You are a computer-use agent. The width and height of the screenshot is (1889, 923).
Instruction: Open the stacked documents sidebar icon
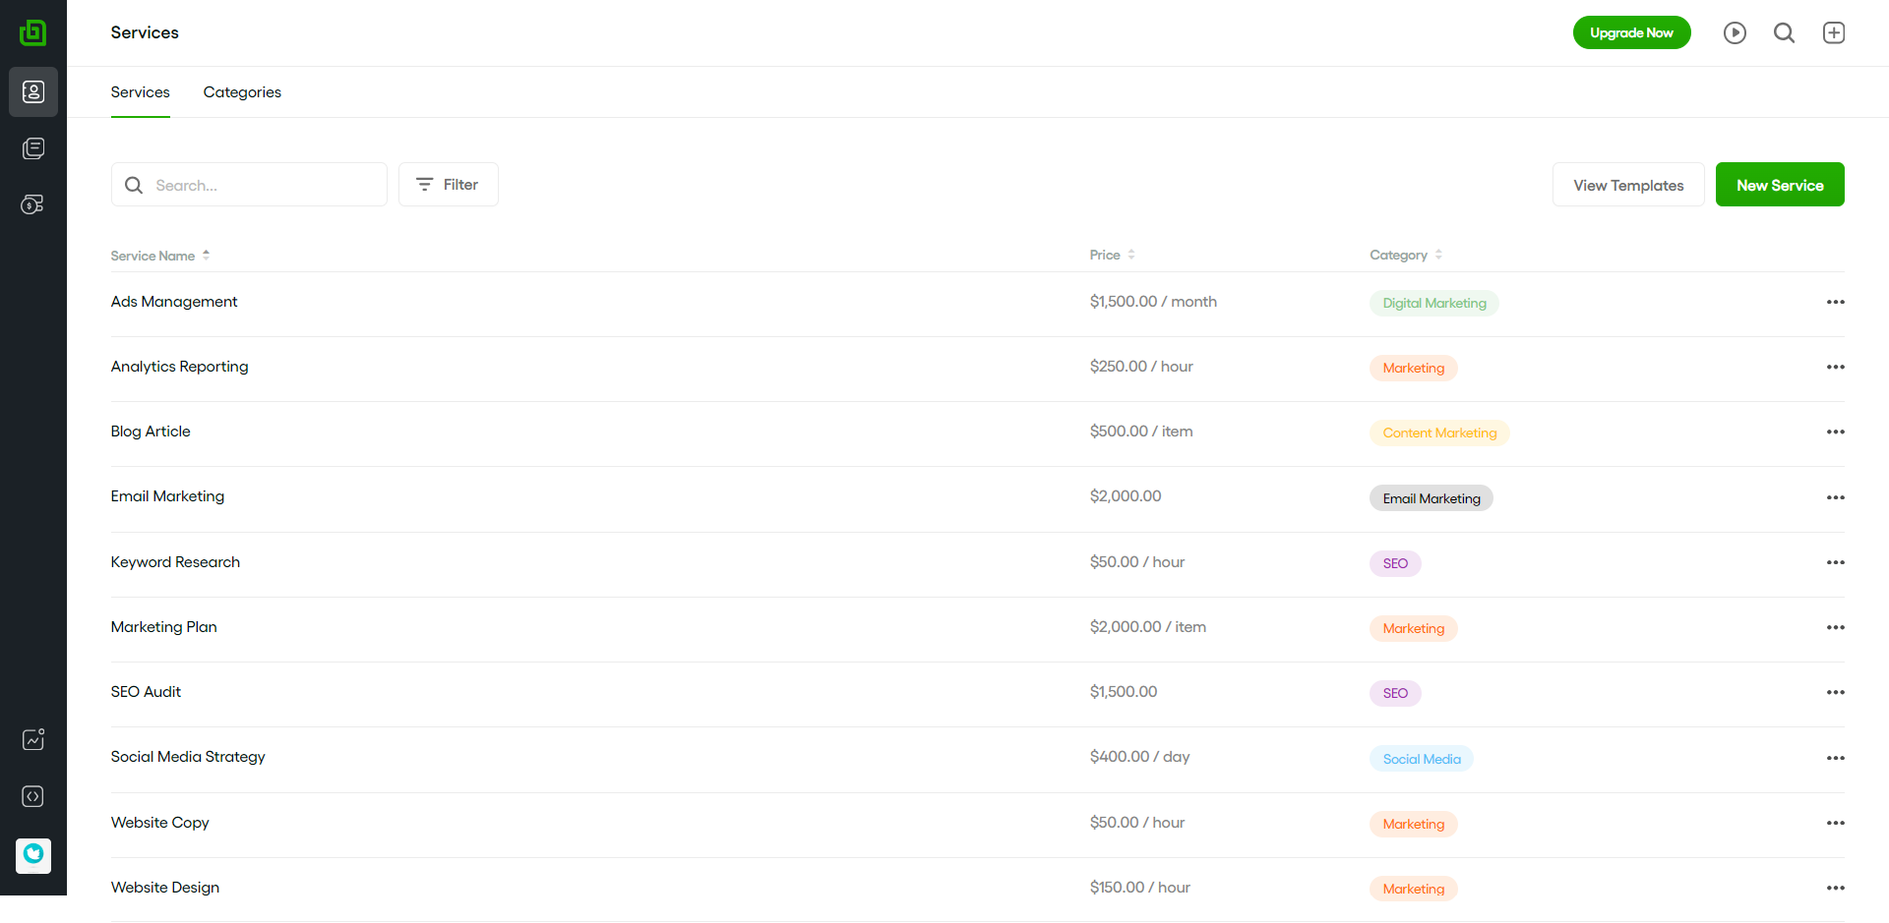click(x=33, y=148)
